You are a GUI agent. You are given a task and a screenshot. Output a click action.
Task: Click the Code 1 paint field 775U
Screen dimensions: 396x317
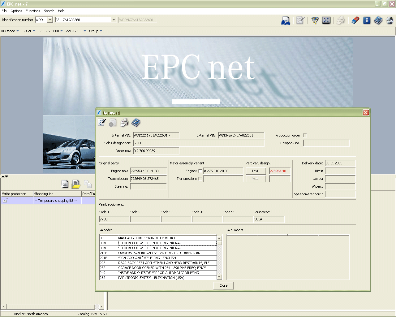[114, 219]
